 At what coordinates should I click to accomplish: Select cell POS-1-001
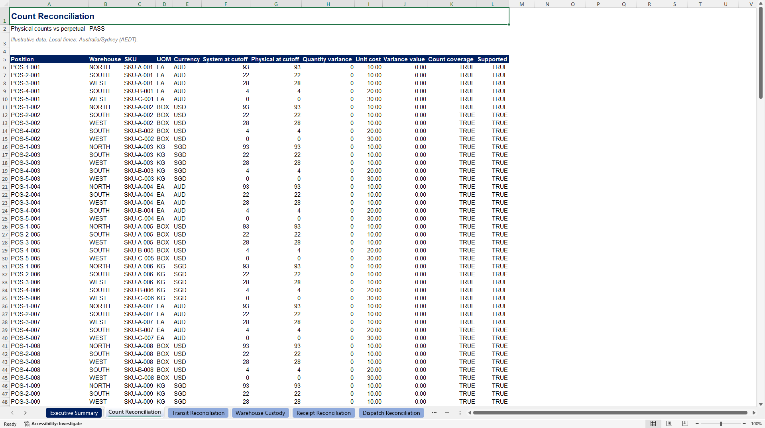pos(49,67)
